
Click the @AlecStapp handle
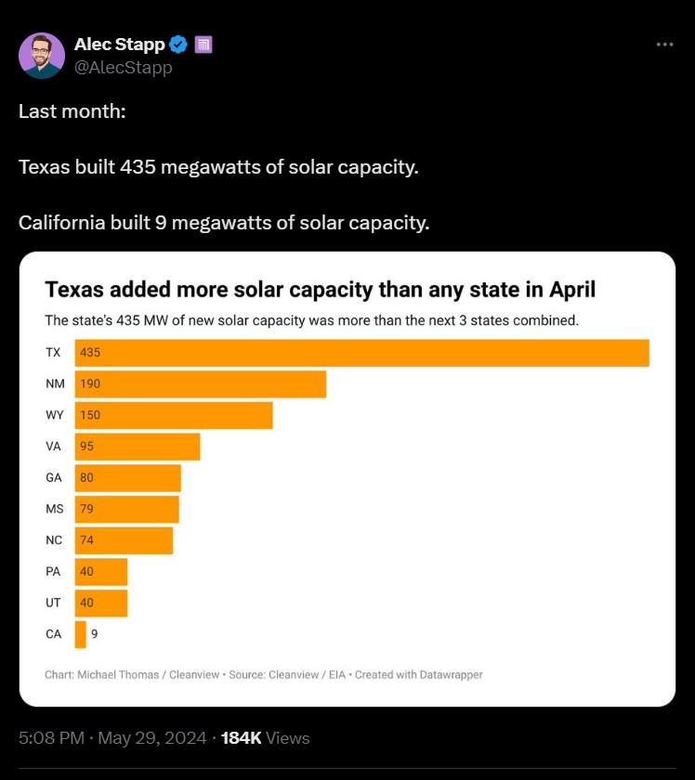click(x=123, y=67)
